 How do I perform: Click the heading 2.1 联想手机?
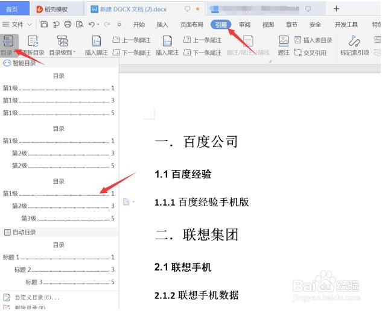click(183, 267)
